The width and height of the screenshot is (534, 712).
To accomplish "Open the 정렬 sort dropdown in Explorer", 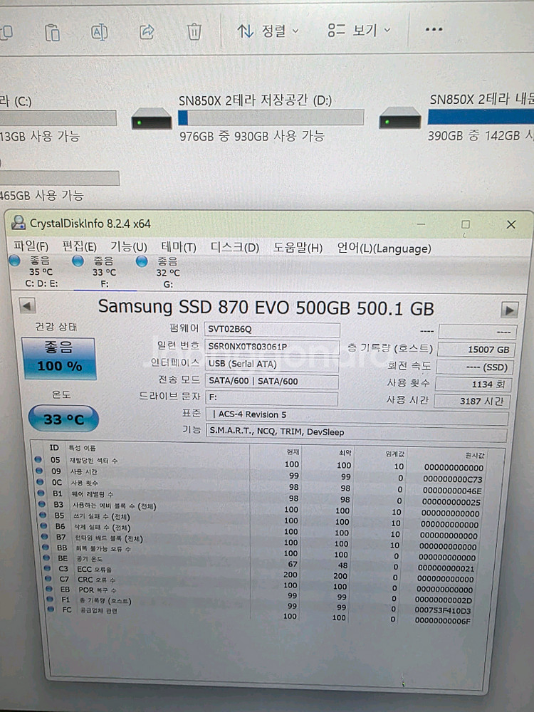I will (268, 31).
